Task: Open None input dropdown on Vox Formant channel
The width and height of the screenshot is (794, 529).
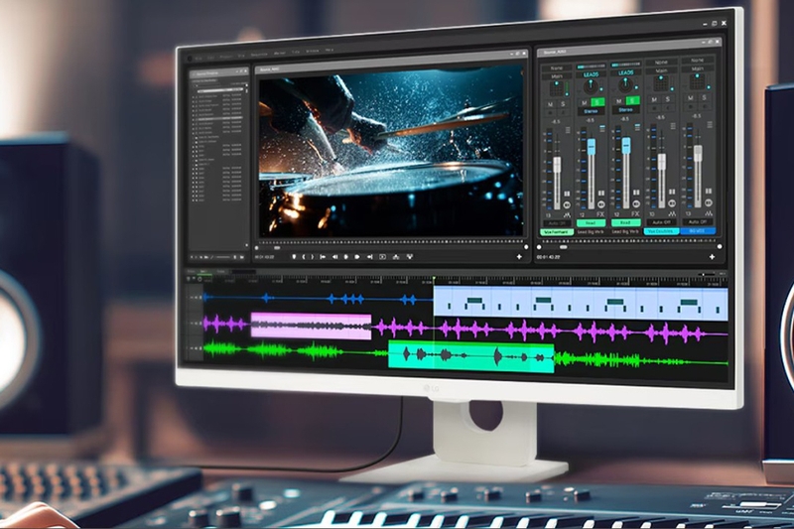Action: tap(557, 68)
